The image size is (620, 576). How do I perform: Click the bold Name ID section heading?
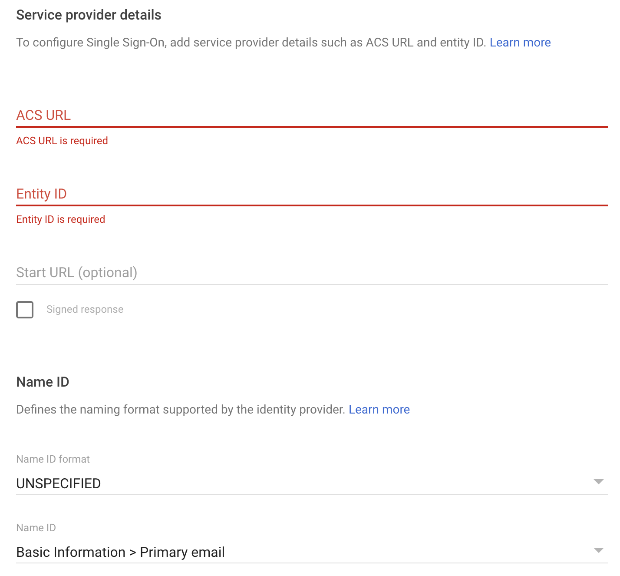pos(43,382)
